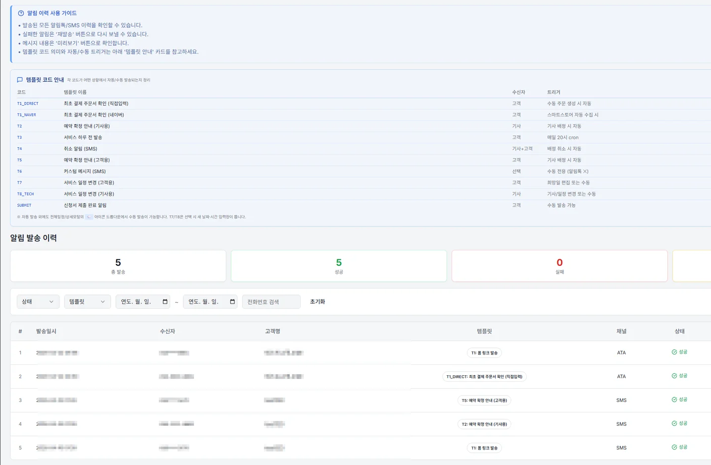The width and height of the screenshot is (711, 465).
Task: Open the 상태 filter dropdown
Action: pos(38,301)
